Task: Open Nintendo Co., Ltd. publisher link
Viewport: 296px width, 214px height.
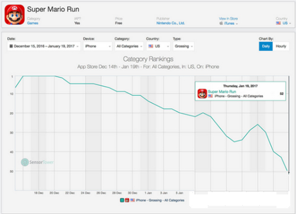Action: pos(170,23)
